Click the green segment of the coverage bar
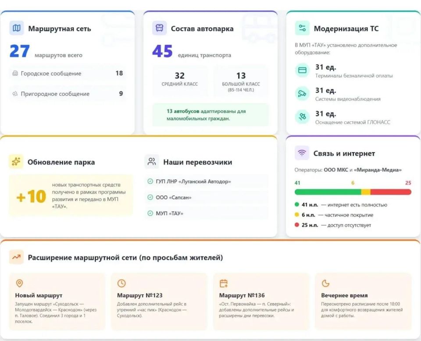 (x=327, y=192)
